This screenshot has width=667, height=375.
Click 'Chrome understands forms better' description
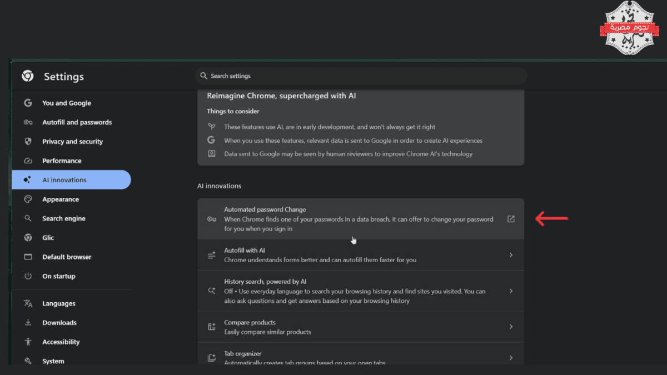click(x=320, y=259)
